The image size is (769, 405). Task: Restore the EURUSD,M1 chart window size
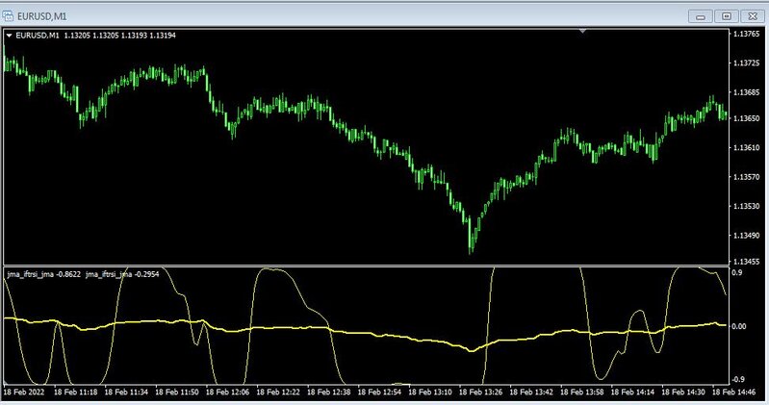point(727,16)
